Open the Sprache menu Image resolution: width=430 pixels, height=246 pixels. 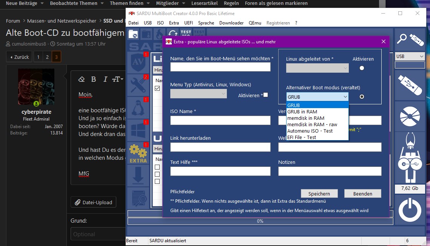pyautogui.click(x=206, y=23)
